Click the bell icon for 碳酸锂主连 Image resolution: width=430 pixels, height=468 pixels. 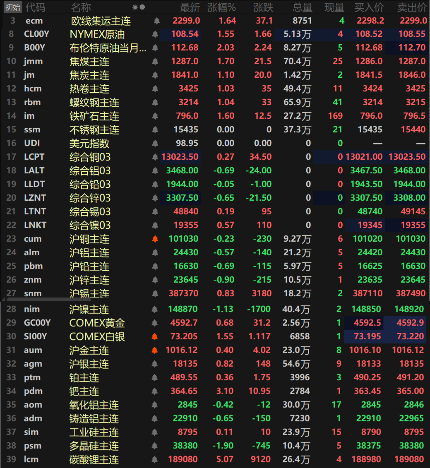[x=155, y=460]
